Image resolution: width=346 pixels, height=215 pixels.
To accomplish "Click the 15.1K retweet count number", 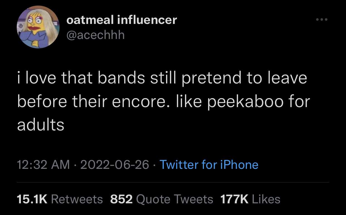I will pyautogui.click(x=32, y=199).
